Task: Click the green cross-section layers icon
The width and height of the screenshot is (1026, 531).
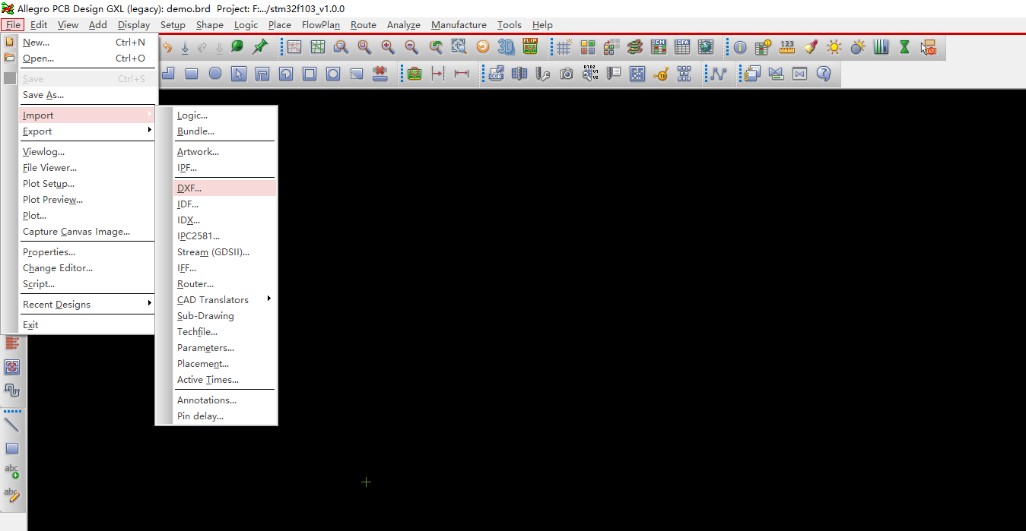Action: click(635, 47)
